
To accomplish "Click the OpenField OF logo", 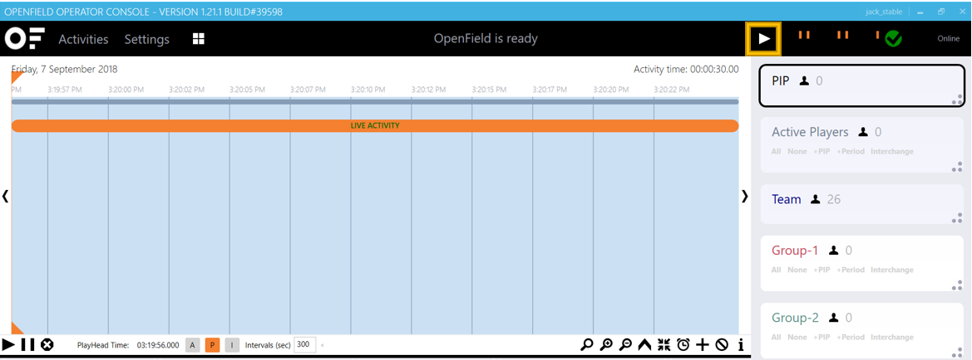I will (x=25, y=38).
